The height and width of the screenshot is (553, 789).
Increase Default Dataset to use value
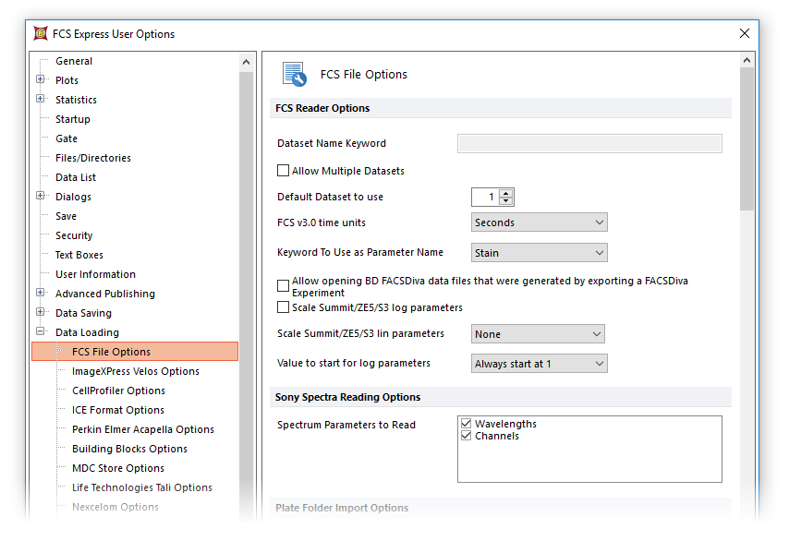coord(505,193)
